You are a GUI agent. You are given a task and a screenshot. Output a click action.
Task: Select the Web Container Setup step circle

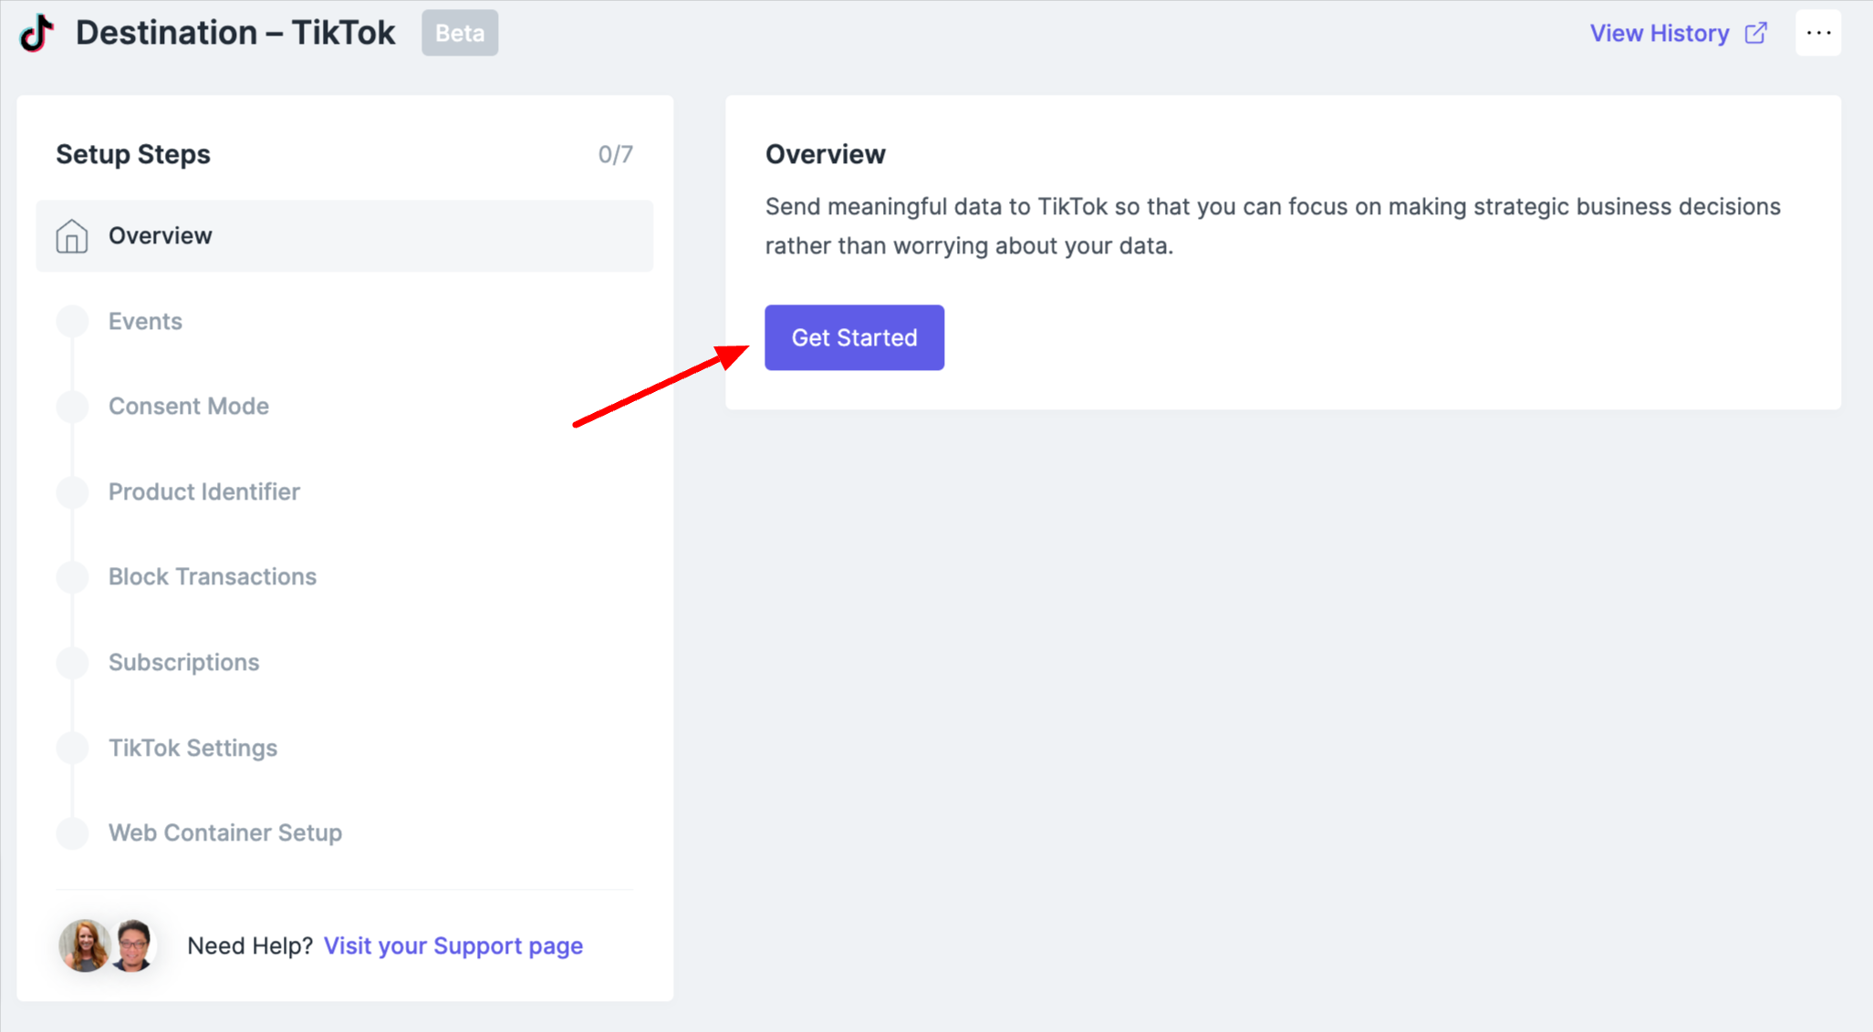(72, 832)
